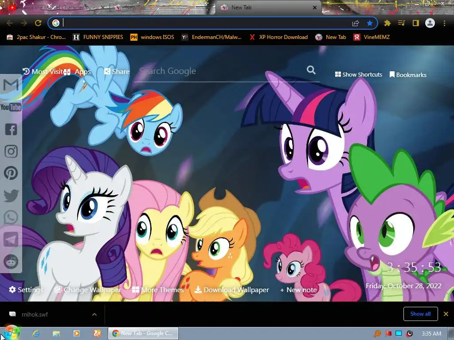The width and height of the screenshot is (454, 340).
Task: Click the 3:35:53 clock widget
Action: coord(414,267)
